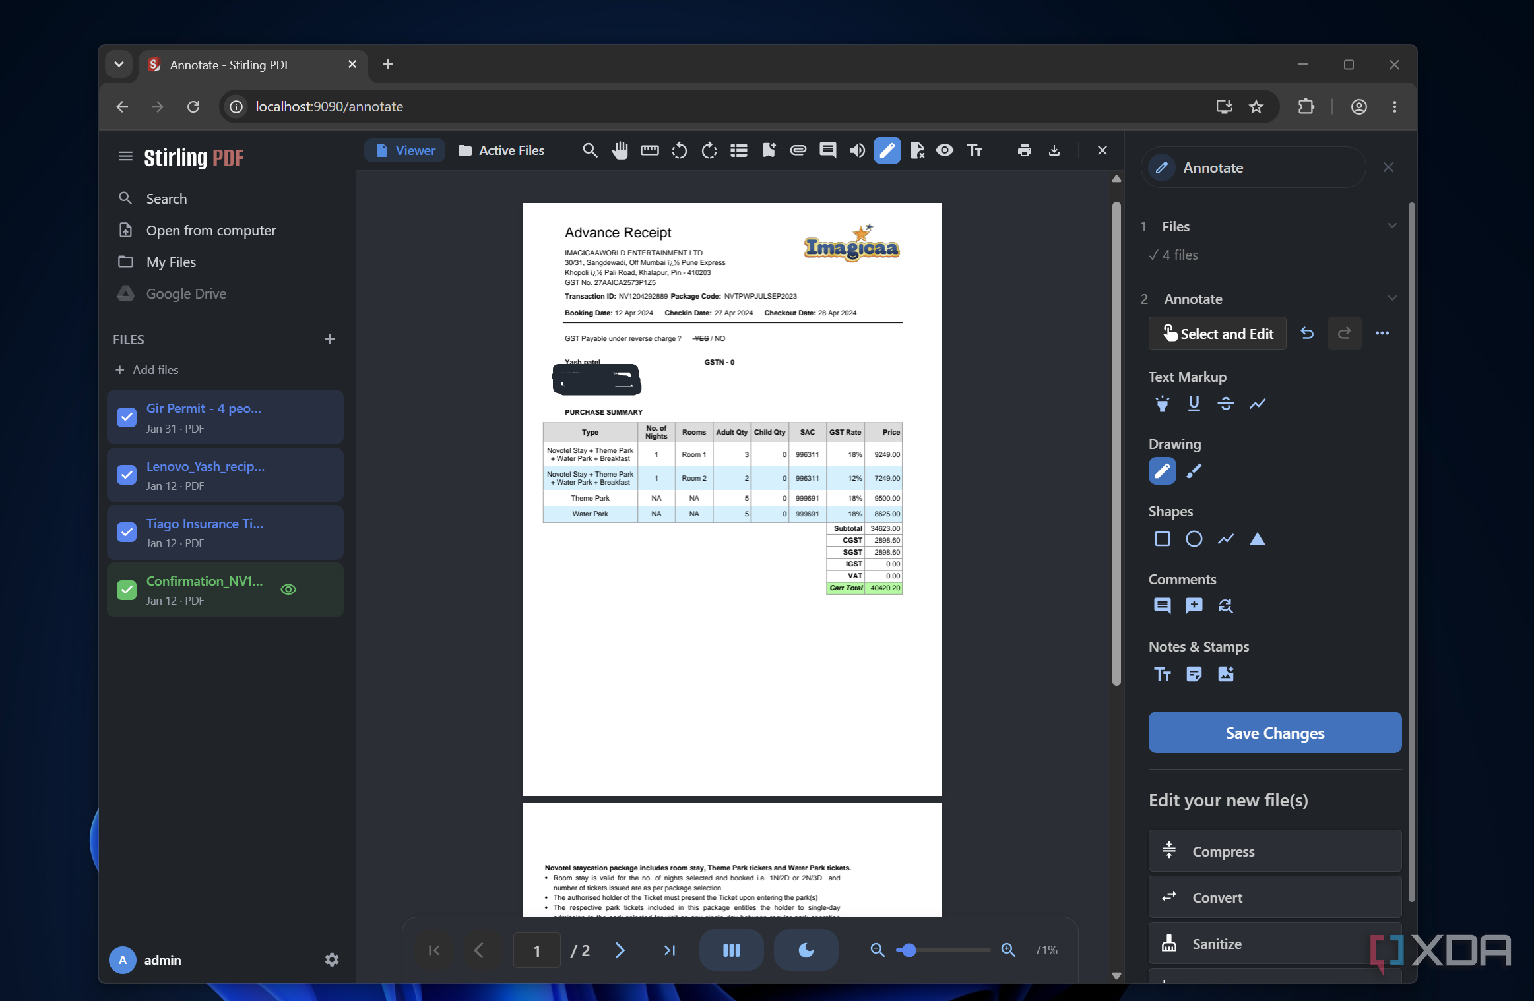Select the freehand pen drawing tool

[1163, 471]
